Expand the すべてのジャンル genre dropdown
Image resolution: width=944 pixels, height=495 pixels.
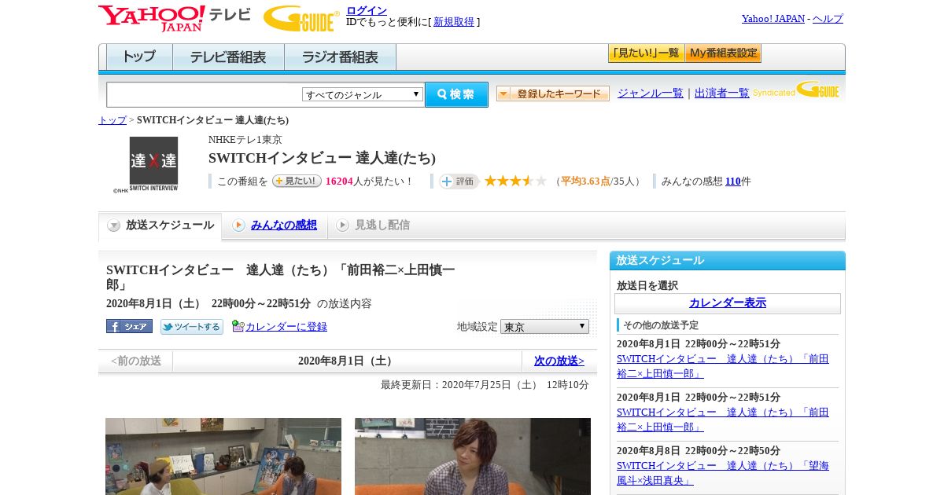(x=363, y=94)
